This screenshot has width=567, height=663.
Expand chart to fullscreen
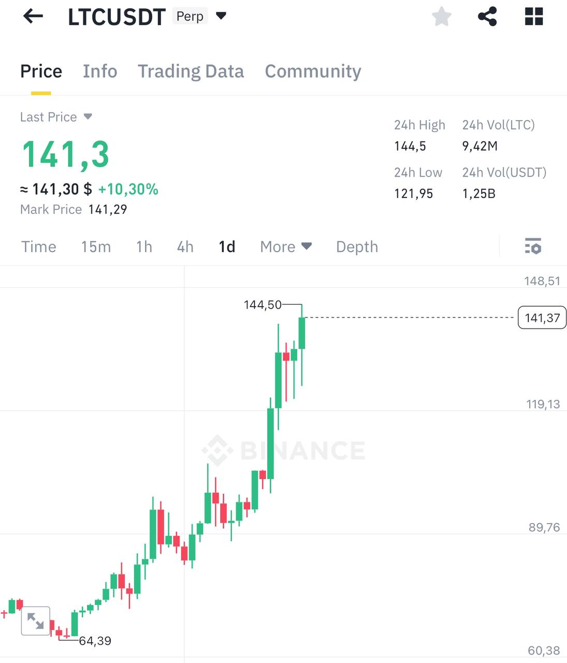(35, 621)
